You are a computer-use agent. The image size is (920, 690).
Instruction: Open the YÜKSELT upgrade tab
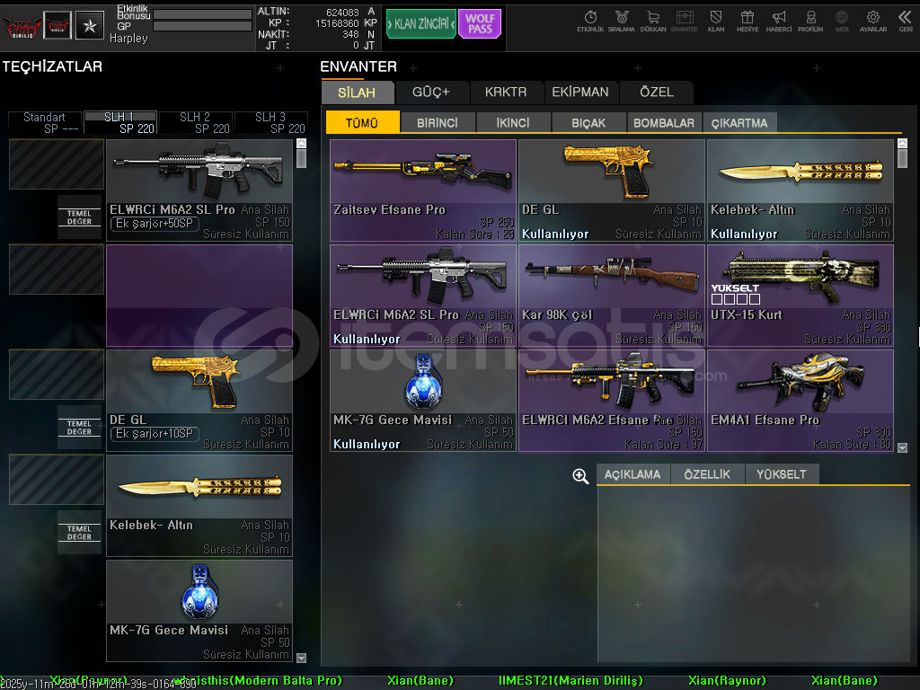[x=782, y=474]
